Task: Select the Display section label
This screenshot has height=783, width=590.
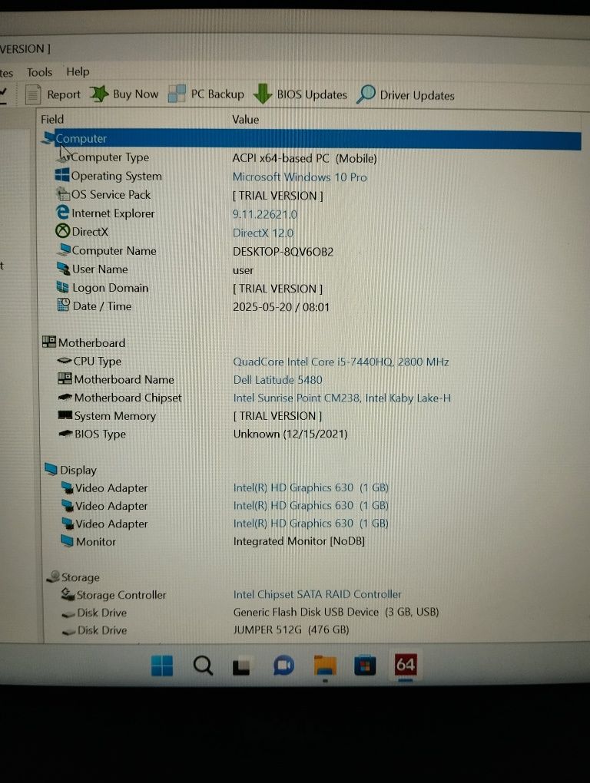Action: tap(78, 470)
